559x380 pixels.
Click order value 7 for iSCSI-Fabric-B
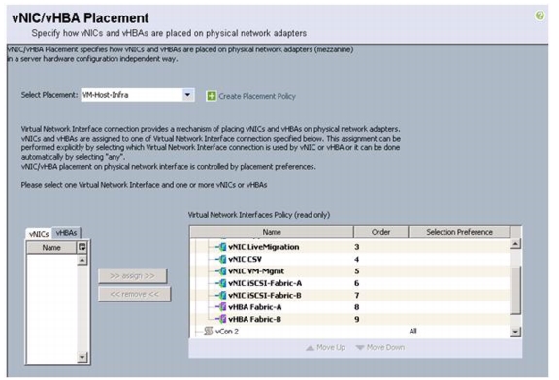(356, 296)
